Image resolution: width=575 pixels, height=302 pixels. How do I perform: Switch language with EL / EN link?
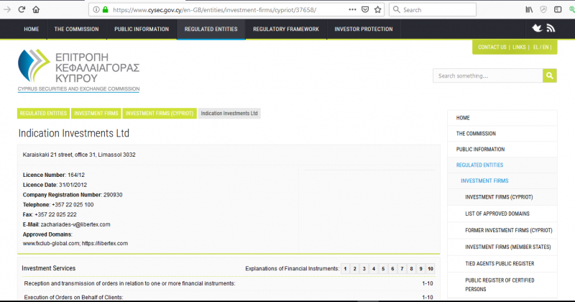541,47
